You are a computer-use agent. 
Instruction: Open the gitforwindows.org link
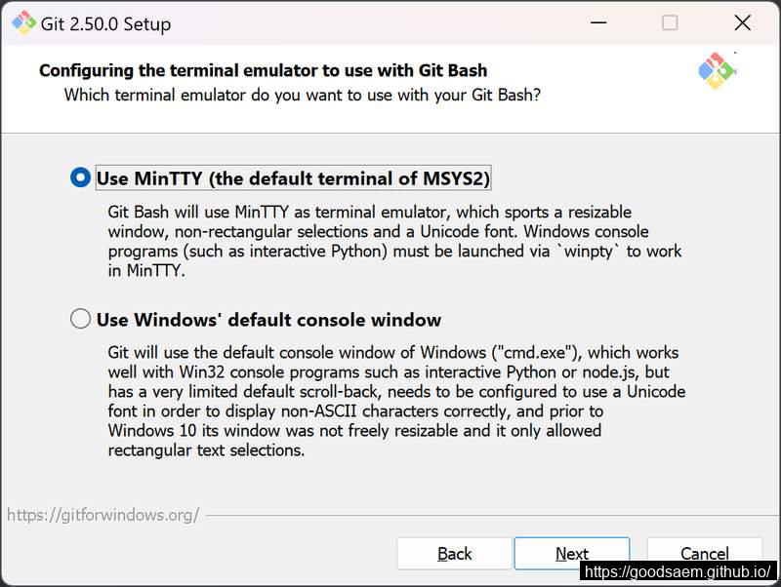click(x=103, y=515)
